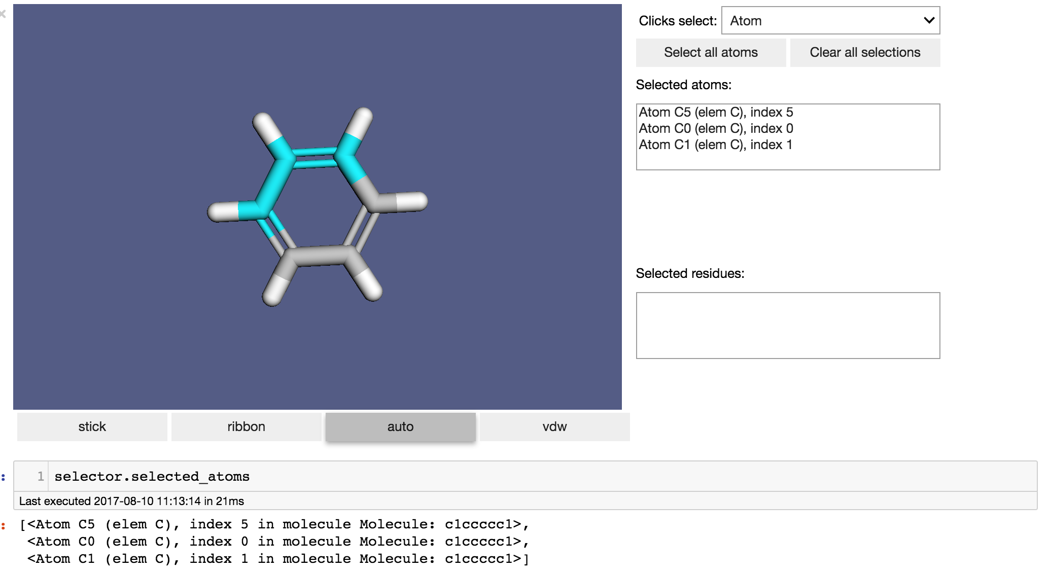Screen dimensions: 1050x572
Task: Click inside the empty Selected residues box
Action: [787, 325]
